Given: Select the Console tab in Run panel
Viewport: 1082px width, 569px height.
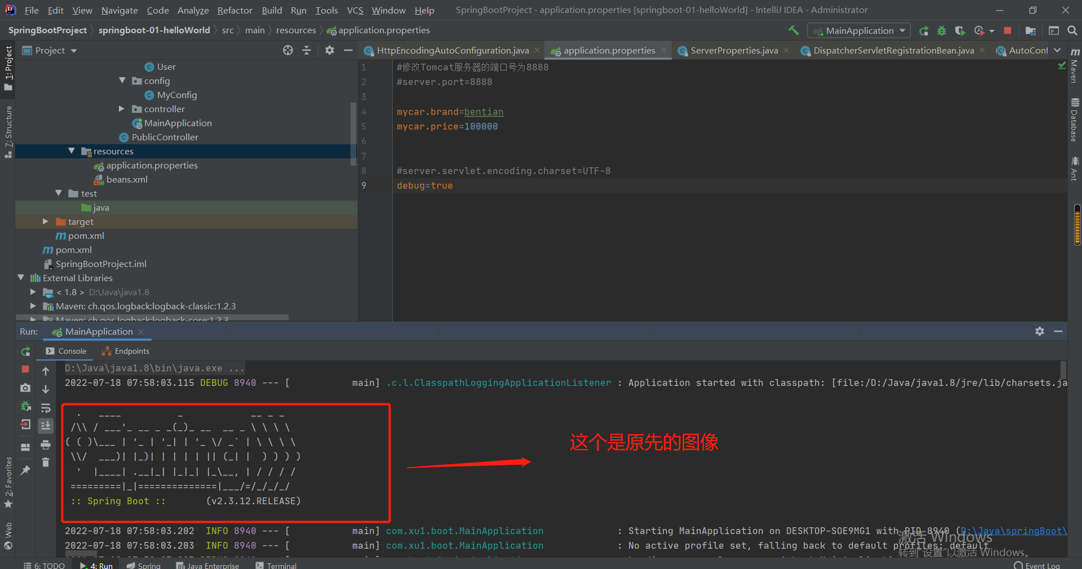Looking at the screenshot, I should click(x=66, y=351).
